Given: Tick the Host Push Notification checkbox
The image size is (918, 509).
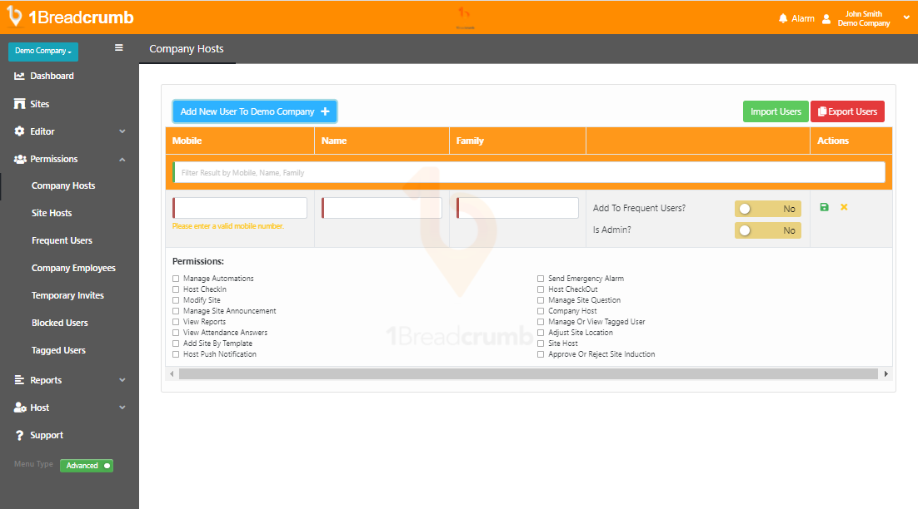Looking at the screenshot, I should coord(176,354).
